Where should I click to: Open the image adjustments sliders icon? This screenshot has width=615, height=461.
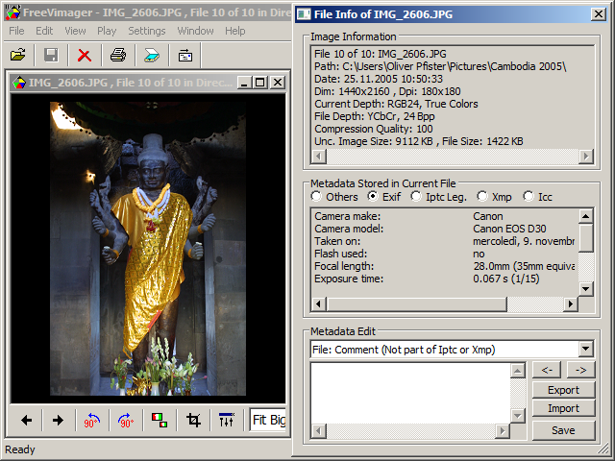coord(227,420)
